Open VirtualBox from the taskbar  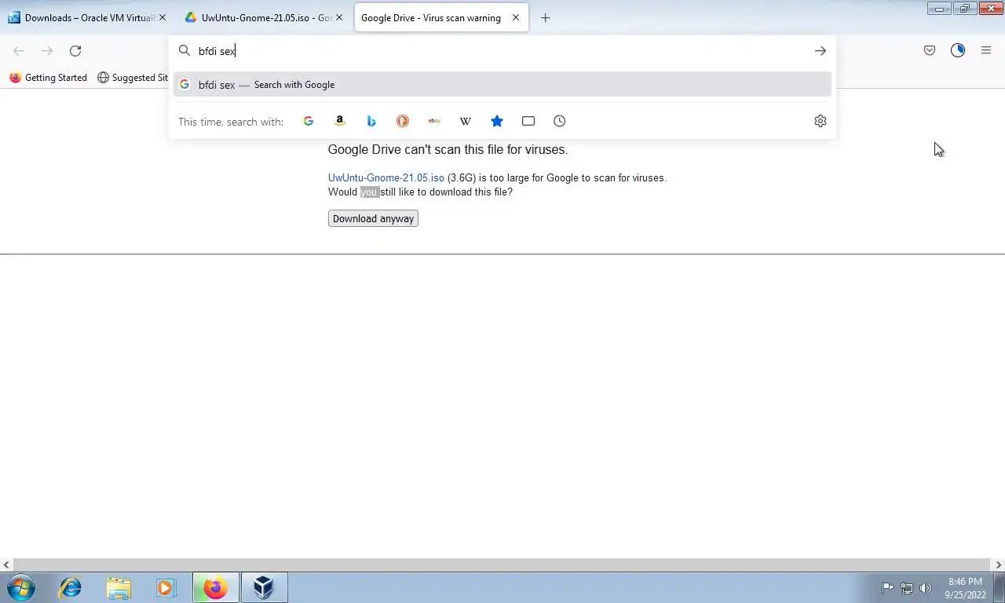point(264,587)
